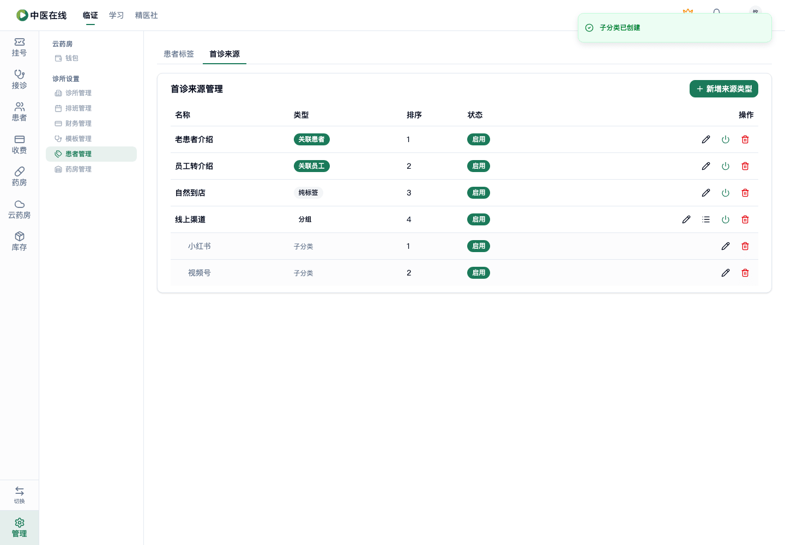Edit the 小红书 subcategory
785x545 pixels.
[x=726, y=246]
